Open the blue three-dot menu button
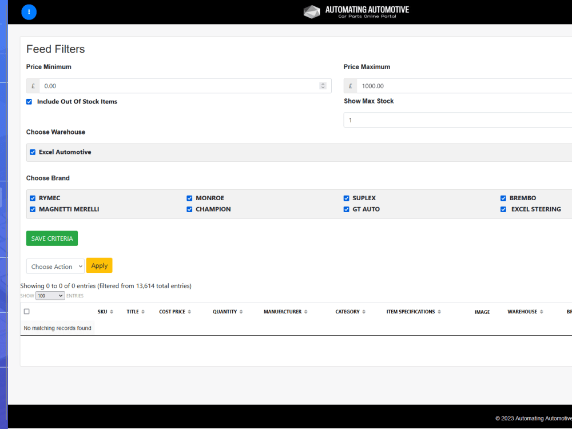 point(29,12)
